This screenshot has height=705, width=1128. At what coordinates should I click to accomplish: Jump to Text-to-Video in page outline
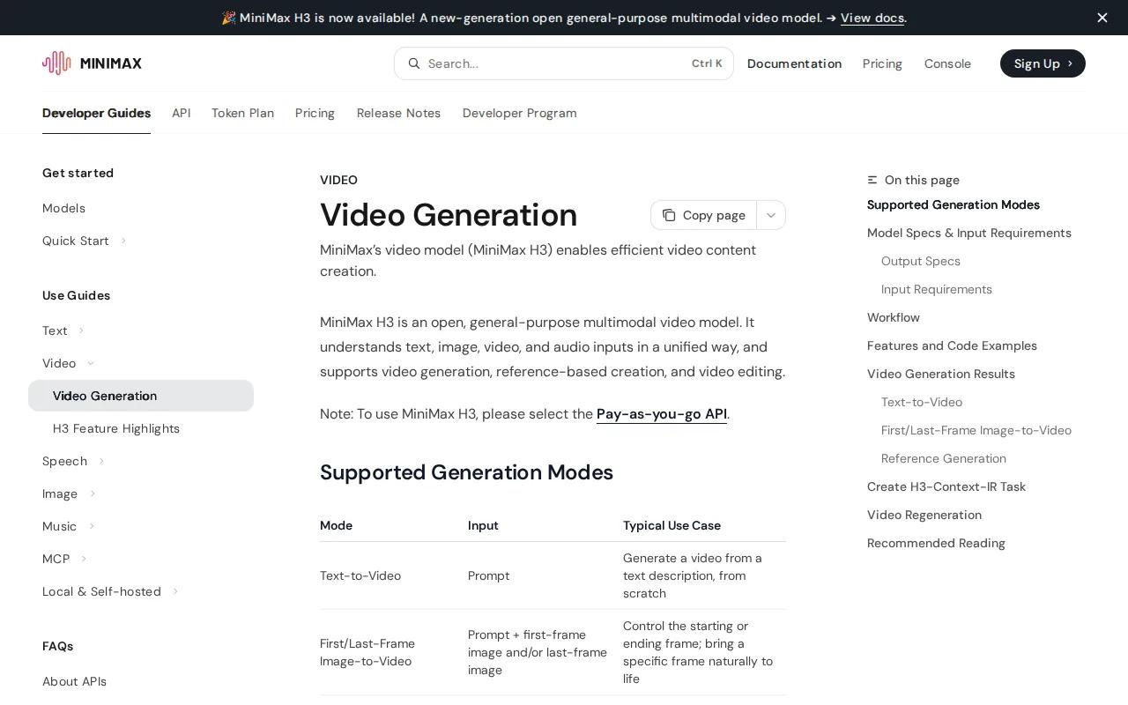pyautogui.click(x=922, y=402)
